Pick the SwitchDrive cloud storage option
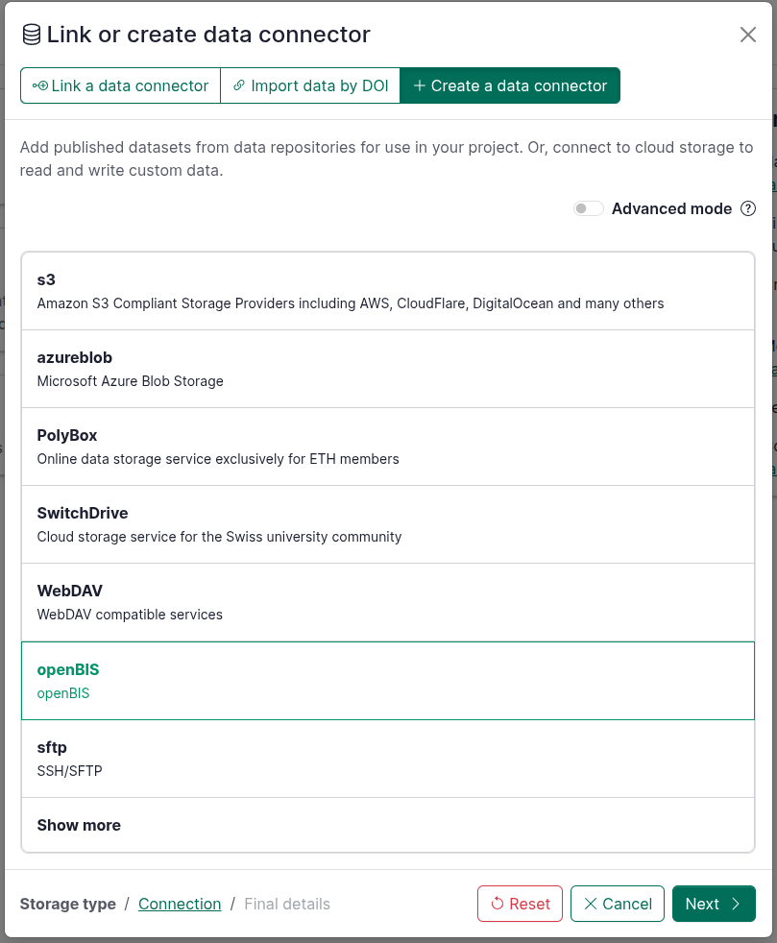Screen dimensions: 777x943 pyautogui.click(x=388, y=524)
